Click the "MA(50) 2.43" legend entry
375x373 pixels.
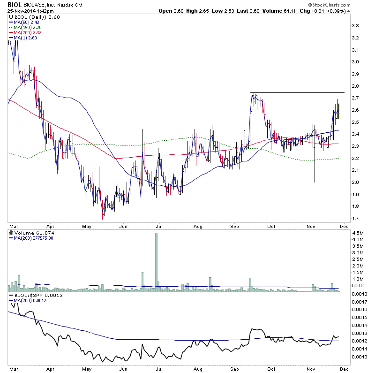(x=26, y=22)
